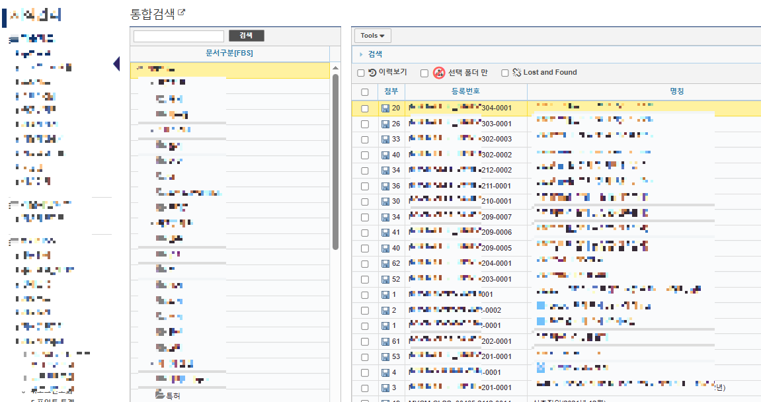
Task: Click the 검색 button beside search box
Action: tap(246, 36)
